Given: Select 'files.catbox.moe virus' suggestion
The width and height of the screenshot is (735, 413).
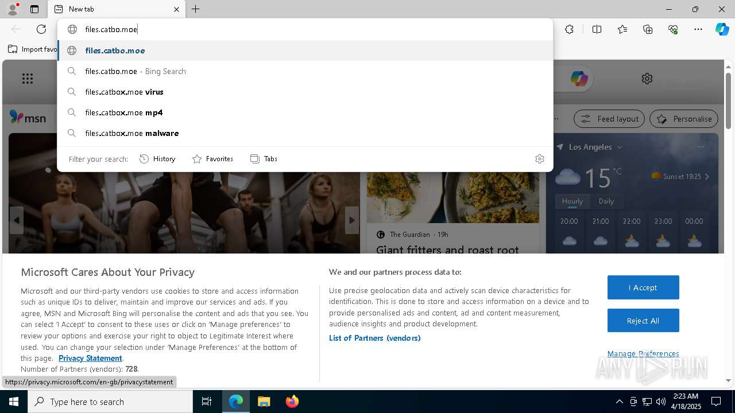Looking at the screenshot, I should [305, 92].
